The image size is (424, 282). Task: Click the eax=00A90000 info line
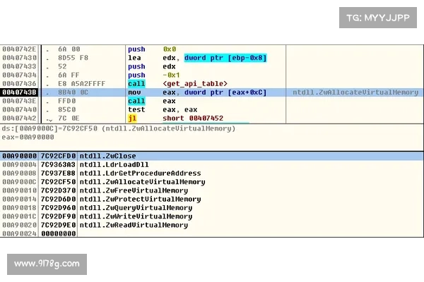[x=28, y=137]
